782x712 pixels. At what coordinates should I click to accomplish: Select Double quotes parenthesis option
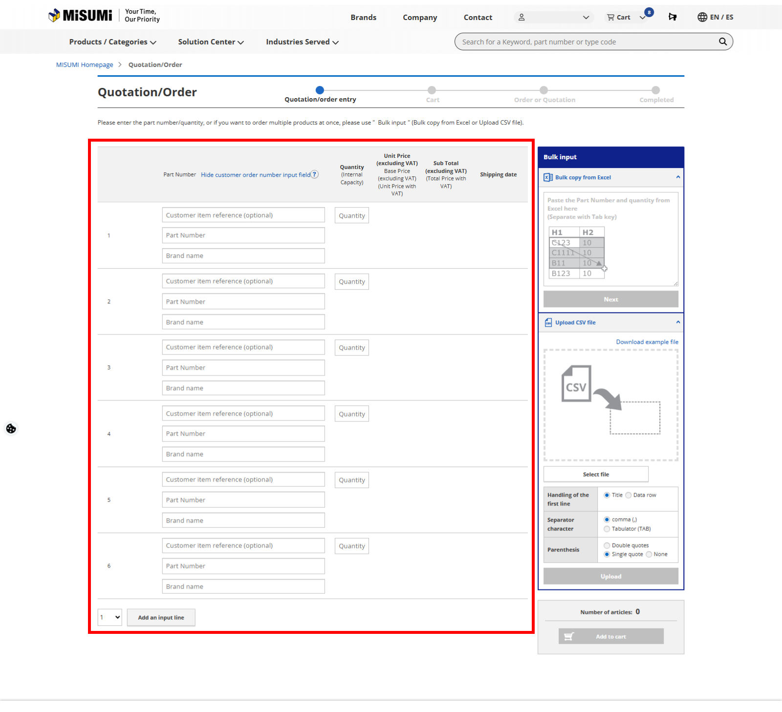607,545
